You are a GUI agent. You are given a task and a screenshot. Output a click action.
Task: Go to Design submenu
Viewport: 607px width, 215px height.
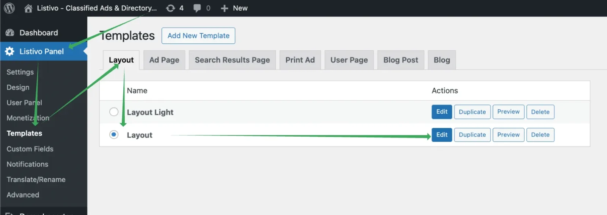pyautogui.click(x=18, y=87)
